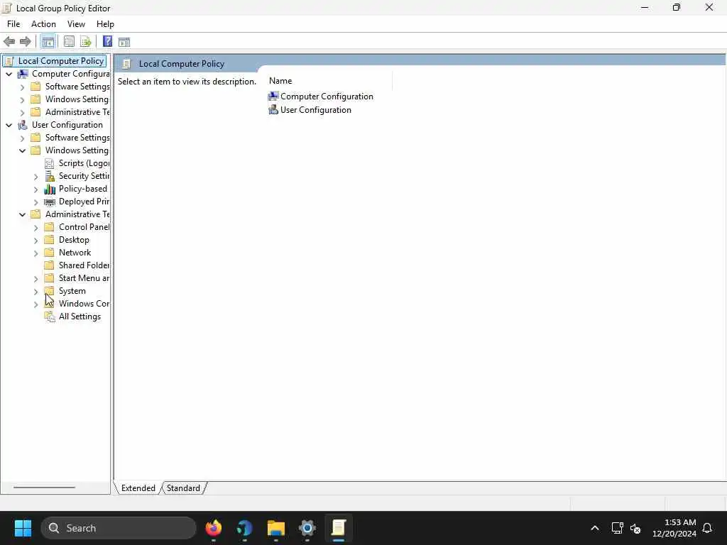Expand the Windows Components folder node
The width and height of the screenshot is (727, 545).
click(35, 304)
